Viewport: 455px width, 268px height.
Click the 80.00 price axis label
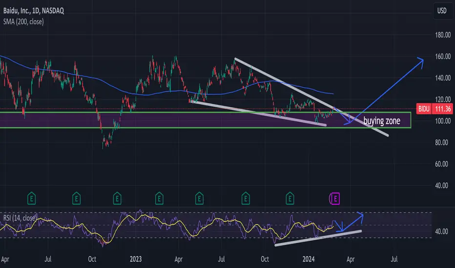point(442,143)
